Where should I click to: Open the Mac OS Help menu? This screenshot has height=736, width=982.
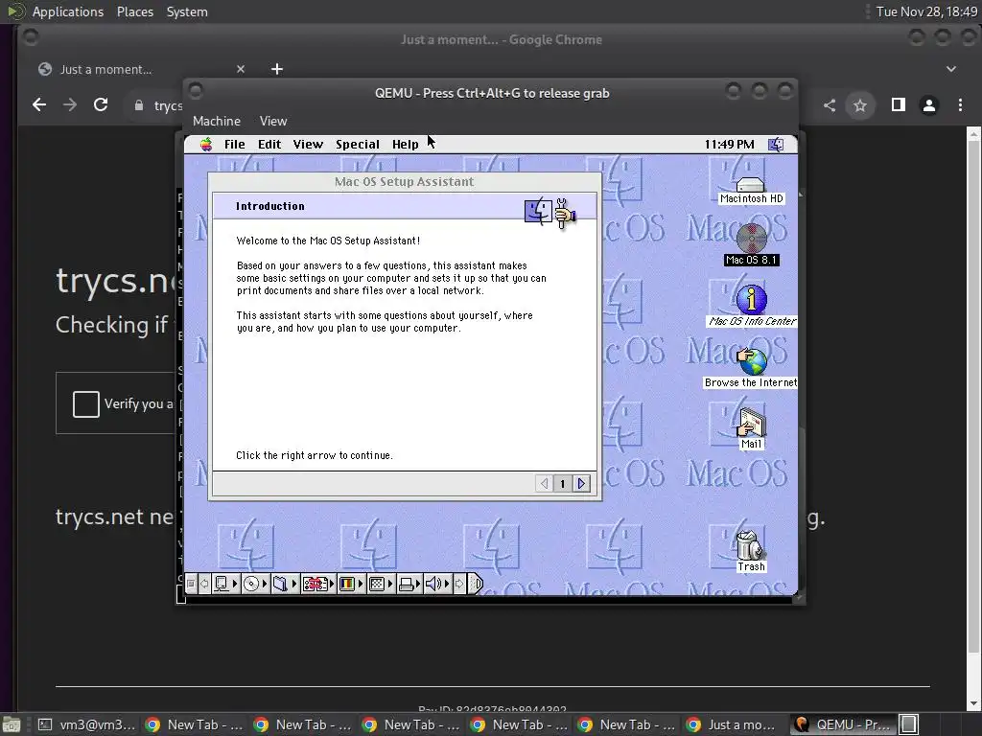pyautogui.click(x=406, y=145)
